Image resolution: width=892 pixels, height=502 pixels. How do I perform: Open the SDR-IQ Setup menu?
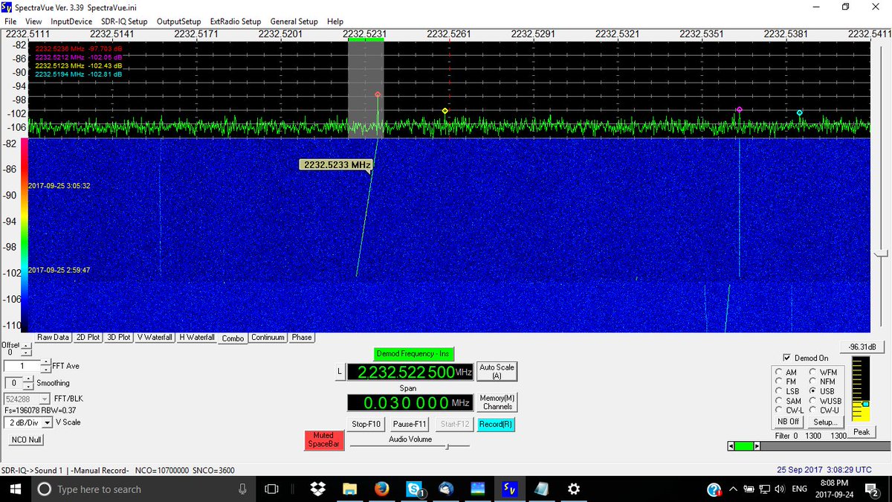click(124, 22)
